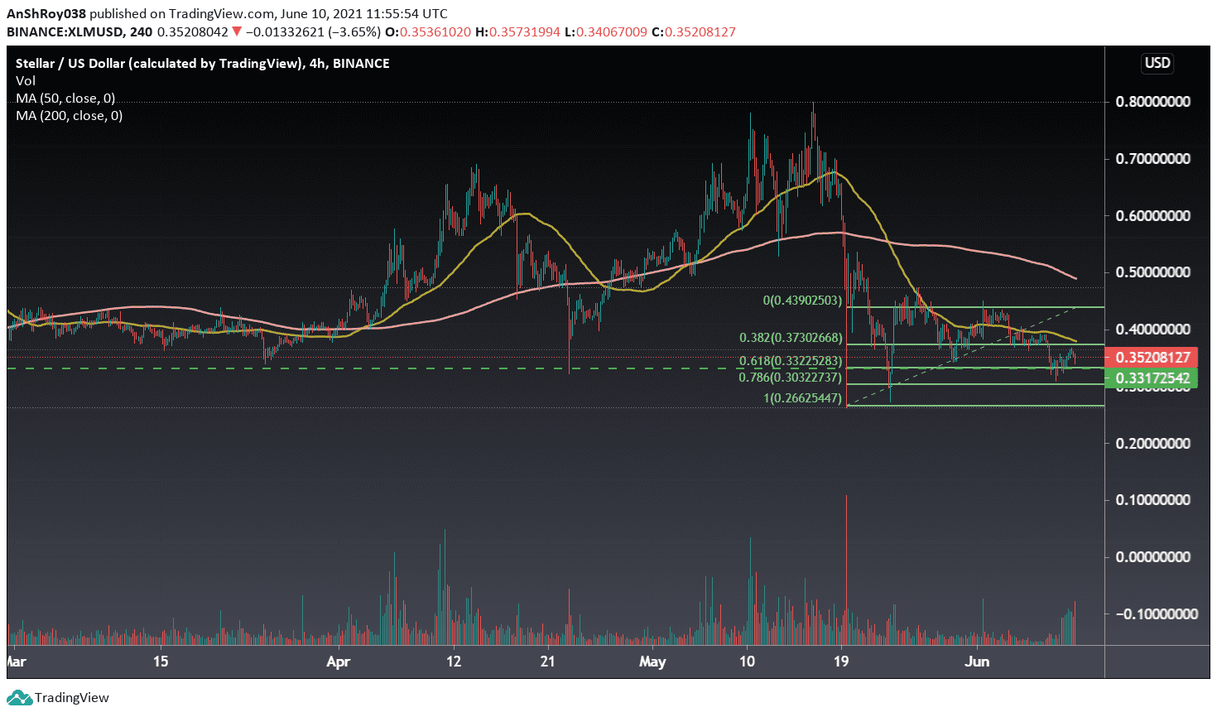Click the Apr marker on time axis
The height and width of the screenshot is (717, 1217).
(x=338, y=662)
